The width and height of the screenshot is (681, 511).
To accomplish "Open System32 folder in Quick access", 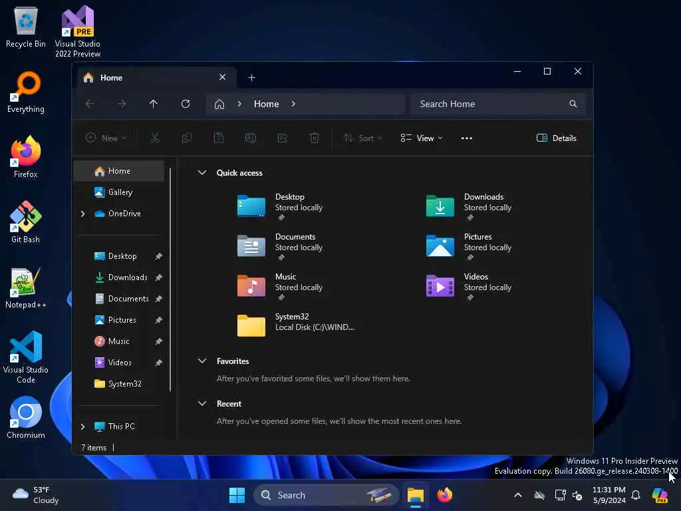I will [x=295, y=325].
